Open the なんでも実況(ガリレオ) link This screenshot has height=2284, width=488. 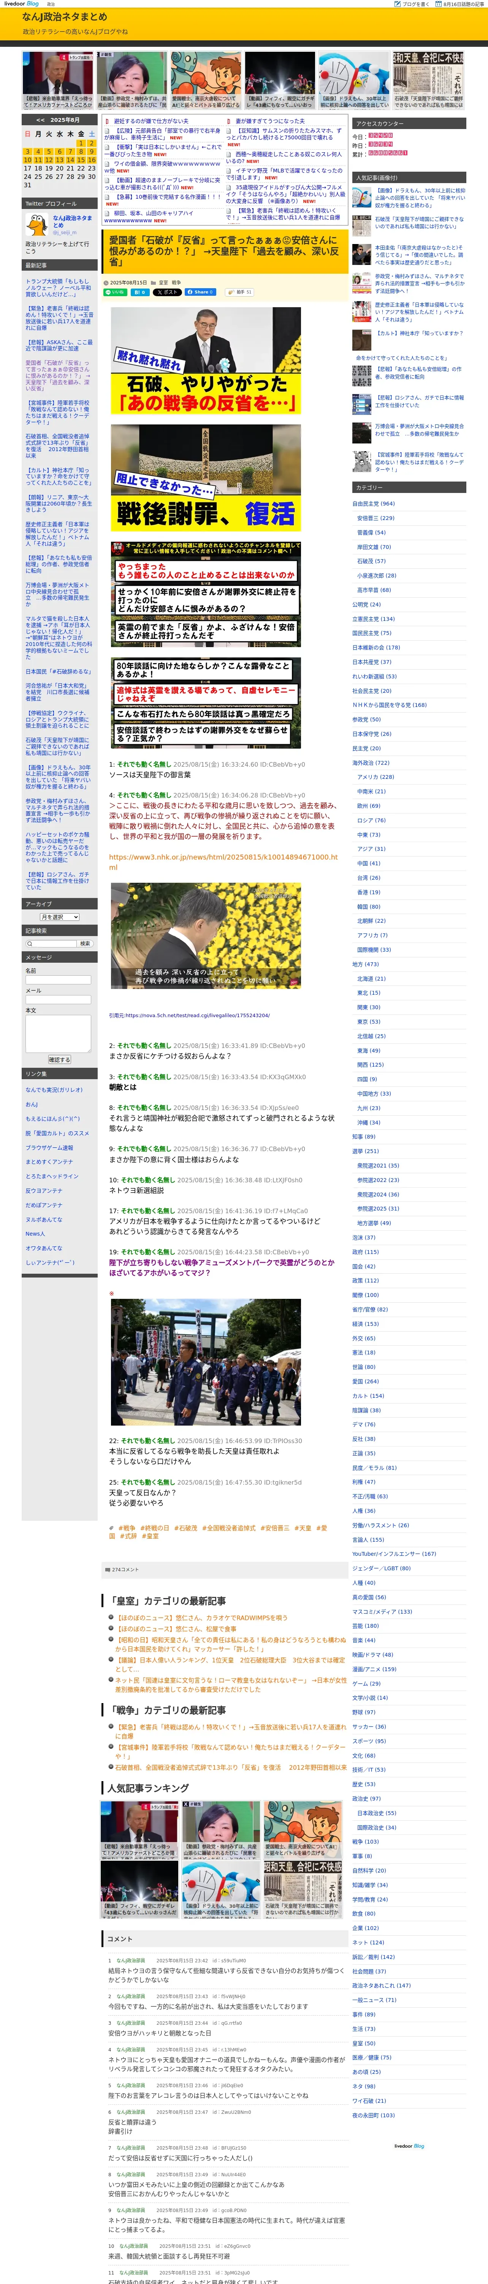(x=54, y=1090)
